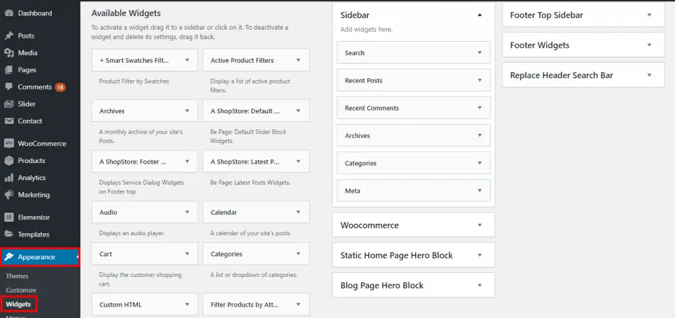Expand A ShopStore: Footer widget arrow
This screenshot has height=318, width=675.
187,162
